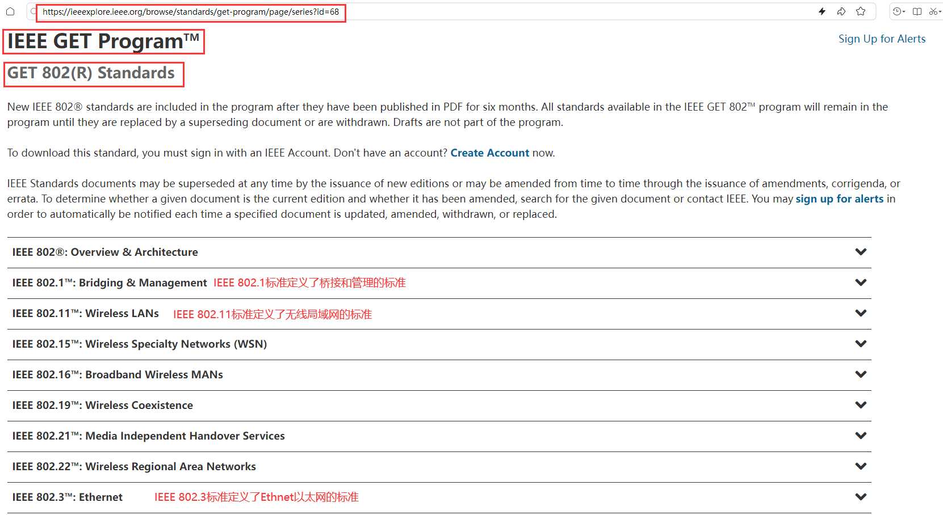The image size is (943, 515).
Task: Toggle reading mode book icon
Action: click(x=917, y=11)
